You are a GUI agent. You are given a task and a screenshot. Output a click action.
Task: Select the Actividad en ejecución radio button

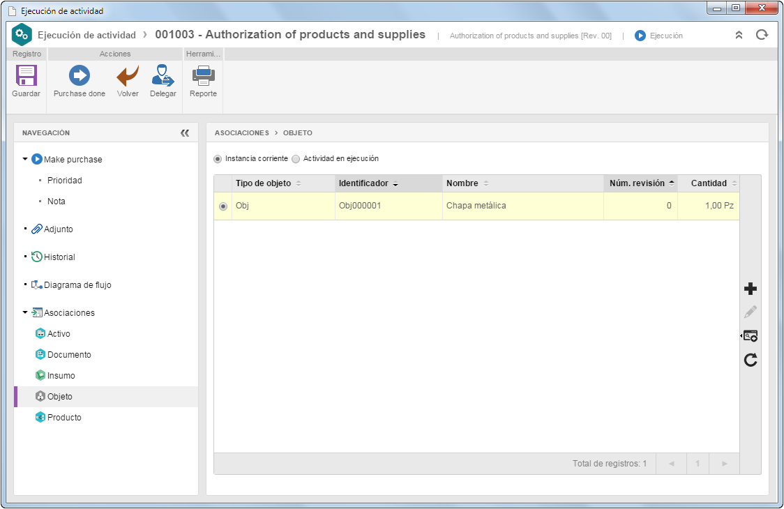coord(296,159)
